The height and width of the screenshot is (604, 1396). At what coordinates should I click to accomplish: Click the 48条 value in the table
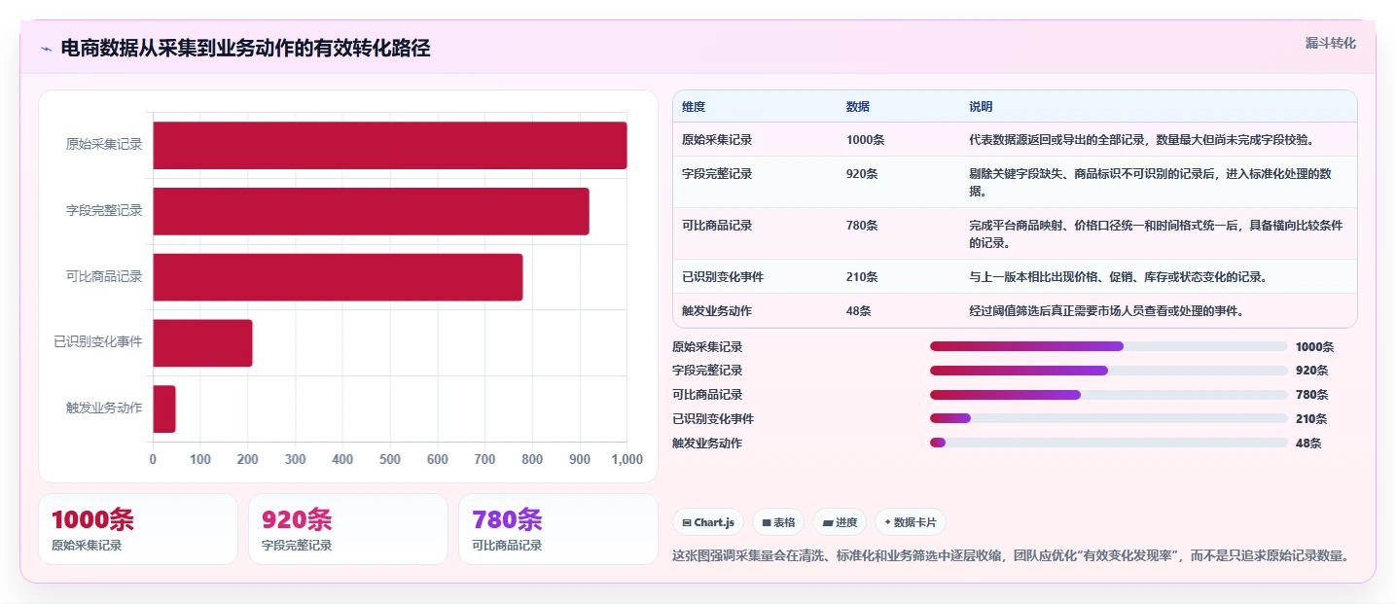point(859,310)
